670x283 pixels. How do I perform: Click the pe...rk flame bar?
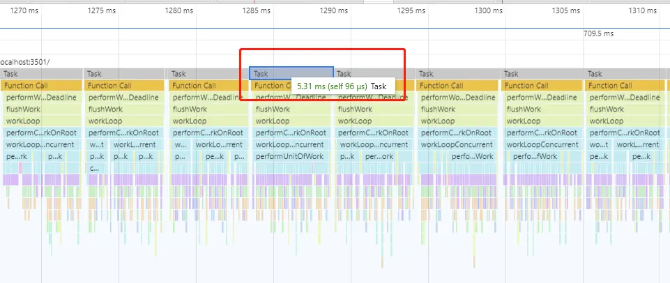point(17,156)
